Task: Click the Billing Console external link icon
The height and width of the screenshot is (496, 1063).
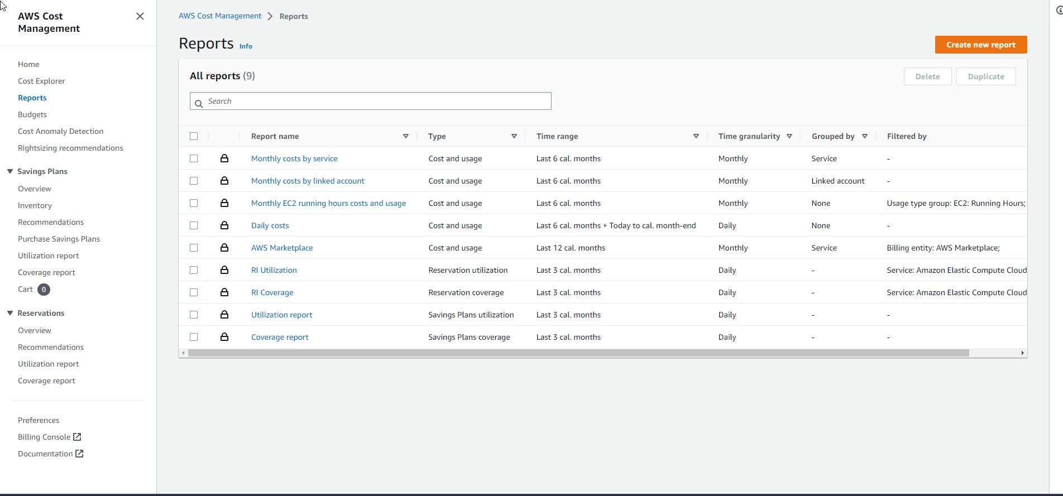Action: coord(77,437)
